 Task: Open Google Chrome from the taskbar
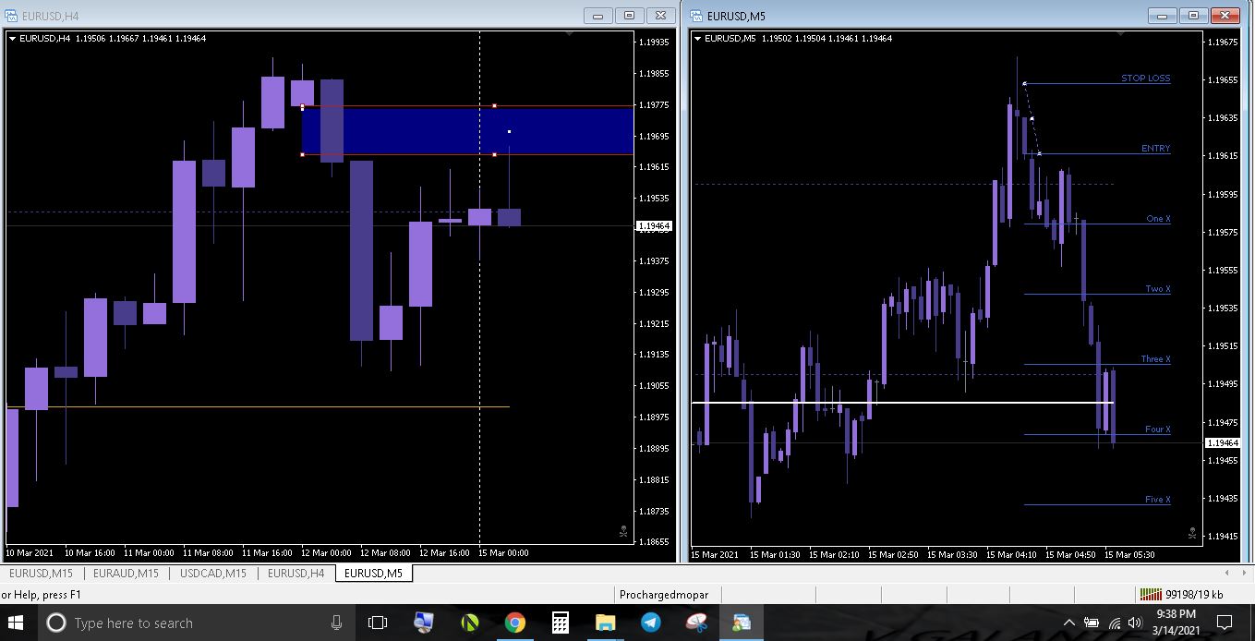[x=515, y=623]
